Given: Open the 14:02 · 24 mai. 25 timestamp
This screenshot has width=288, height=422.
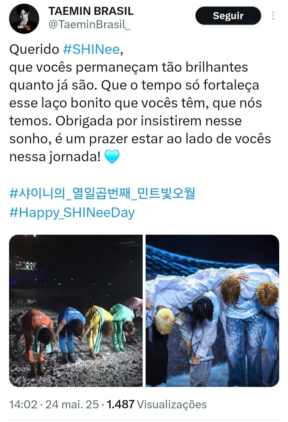Looking at the screenshot, I should click(x=54, y=404).
